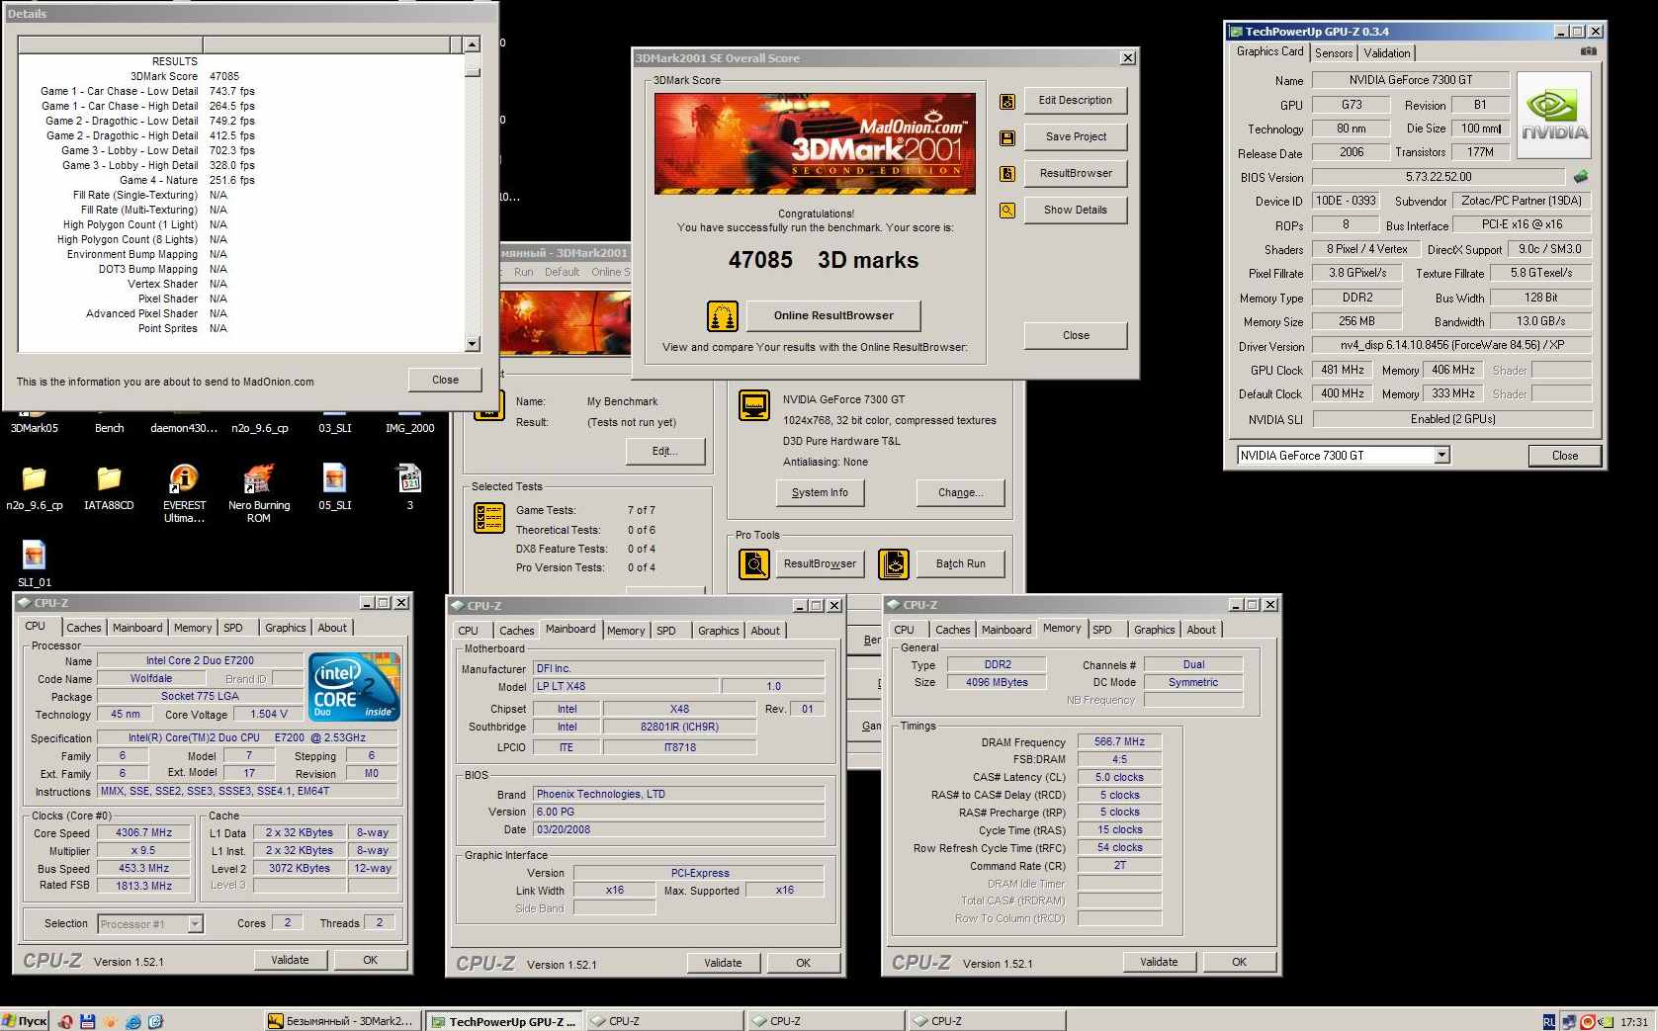Switch to Validation tab in GPU-Z

tap(1387, 53)
